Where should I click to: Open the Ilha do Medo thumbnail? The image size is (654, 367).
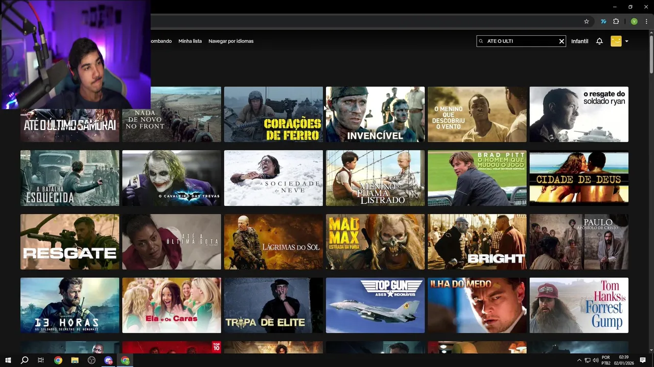[477, 305]
